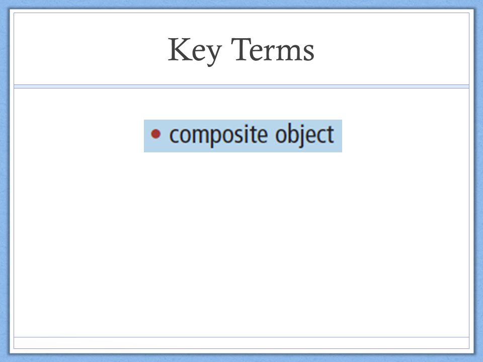Screen dimensions: 483x362
Task: Click the blue textured slide border
Action: tap(5, 181)
